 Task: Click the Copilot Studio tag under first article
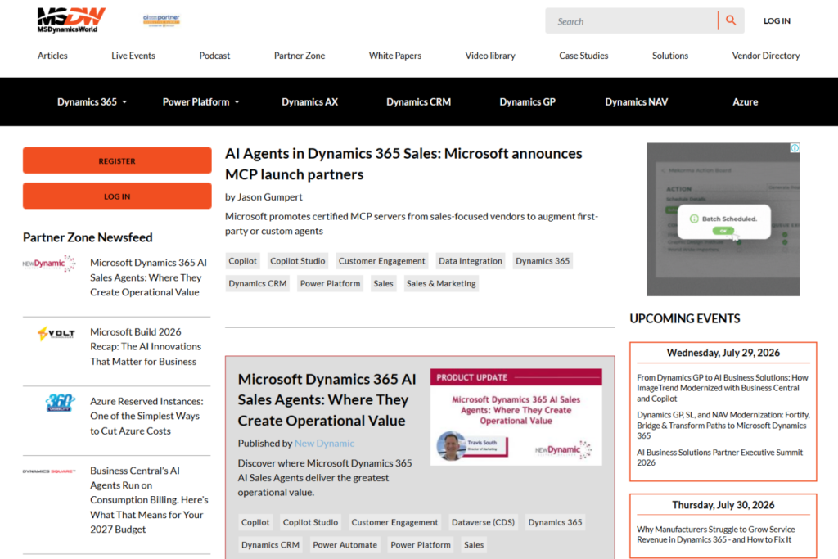(298, 261)
